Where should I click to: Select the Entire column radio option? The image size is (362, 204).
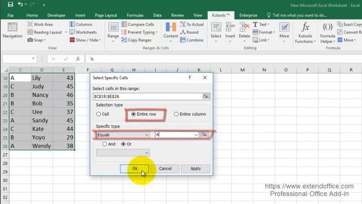tap(190, 114)
